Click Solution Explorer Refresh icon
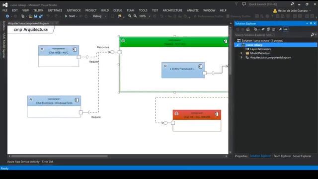This screenshot has width=318, height=179. pyautogui.click(x=263, y=29)
